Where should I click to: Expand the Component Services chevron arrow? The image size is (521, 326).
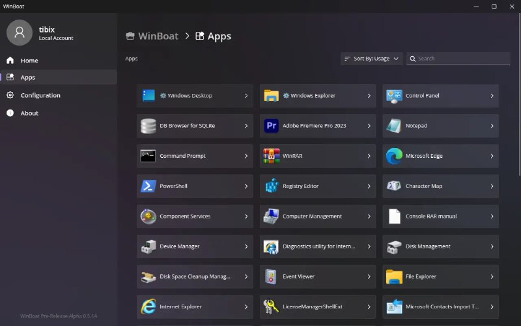[x=246, y=216]
